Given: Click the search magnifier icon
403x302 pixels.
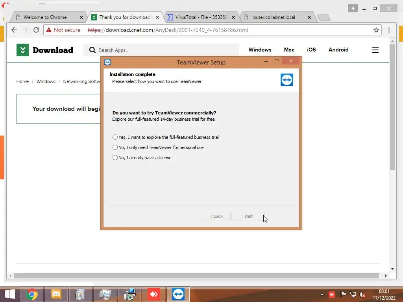Looking at the screenshot, I should [x=92, y=50].
